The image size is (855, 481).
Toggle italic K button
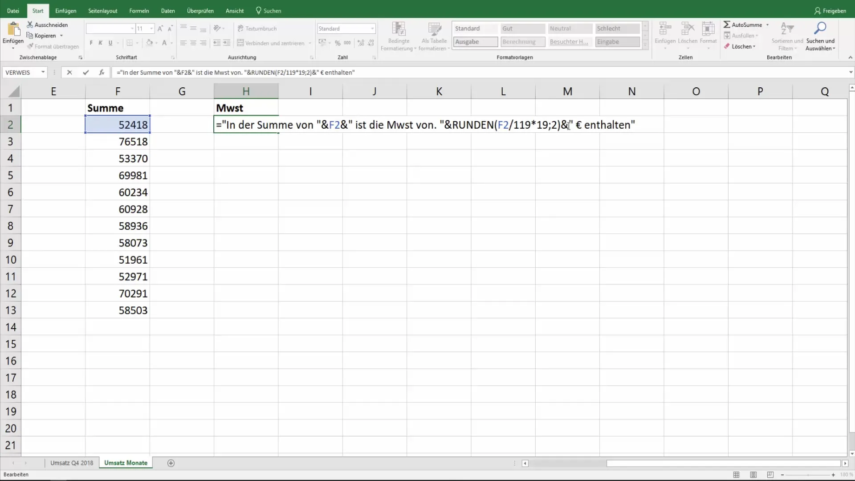(x=101, y=43)
